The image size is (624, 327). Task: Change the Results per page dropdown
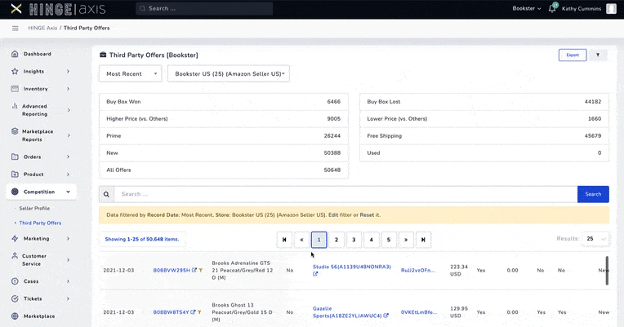pyautogui.click(x=595, y=239)
